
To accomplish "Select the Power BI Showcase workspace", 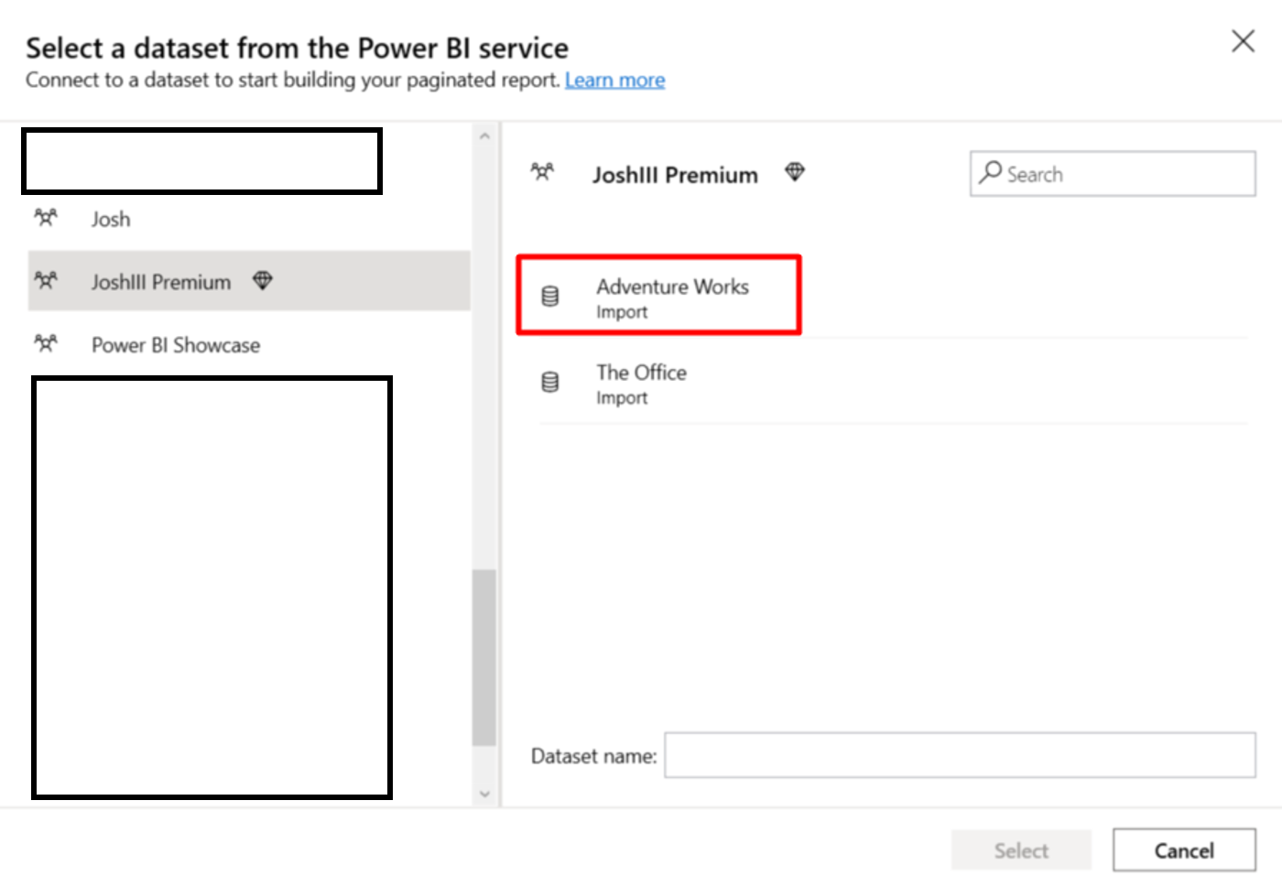I will (249, 344).
